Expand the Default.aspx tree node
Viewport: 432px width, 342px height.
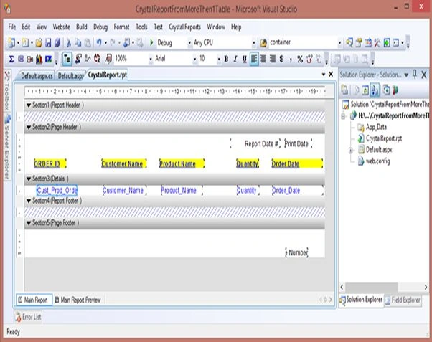point(351,151)
